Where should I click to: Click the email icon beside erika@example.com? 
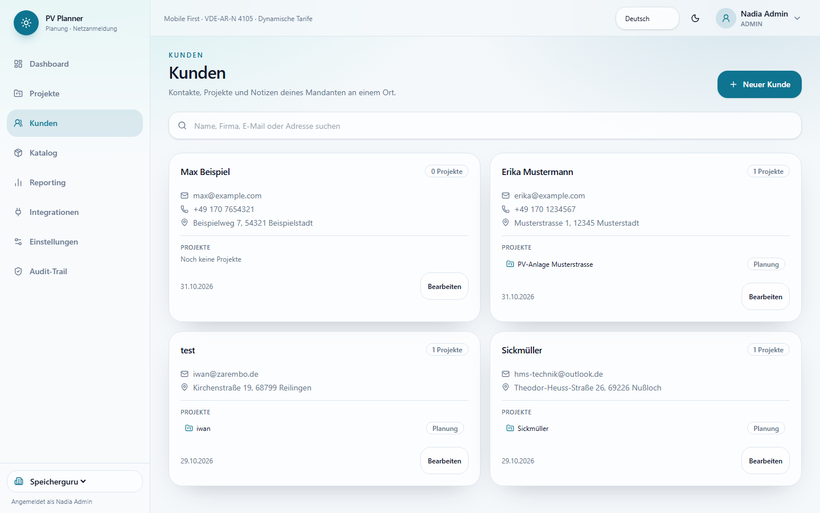pos(506,196)
